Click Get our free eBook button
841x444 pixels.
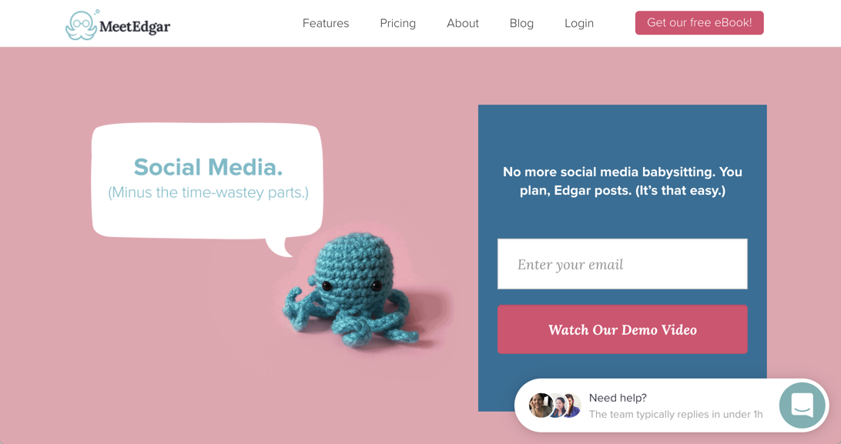pos(699,23)
